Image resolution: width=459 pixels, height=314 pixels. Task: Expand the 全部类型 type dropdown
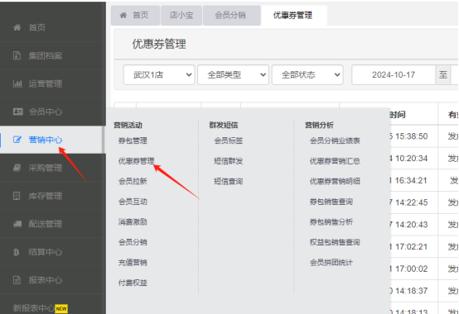[x=233, y=75]
